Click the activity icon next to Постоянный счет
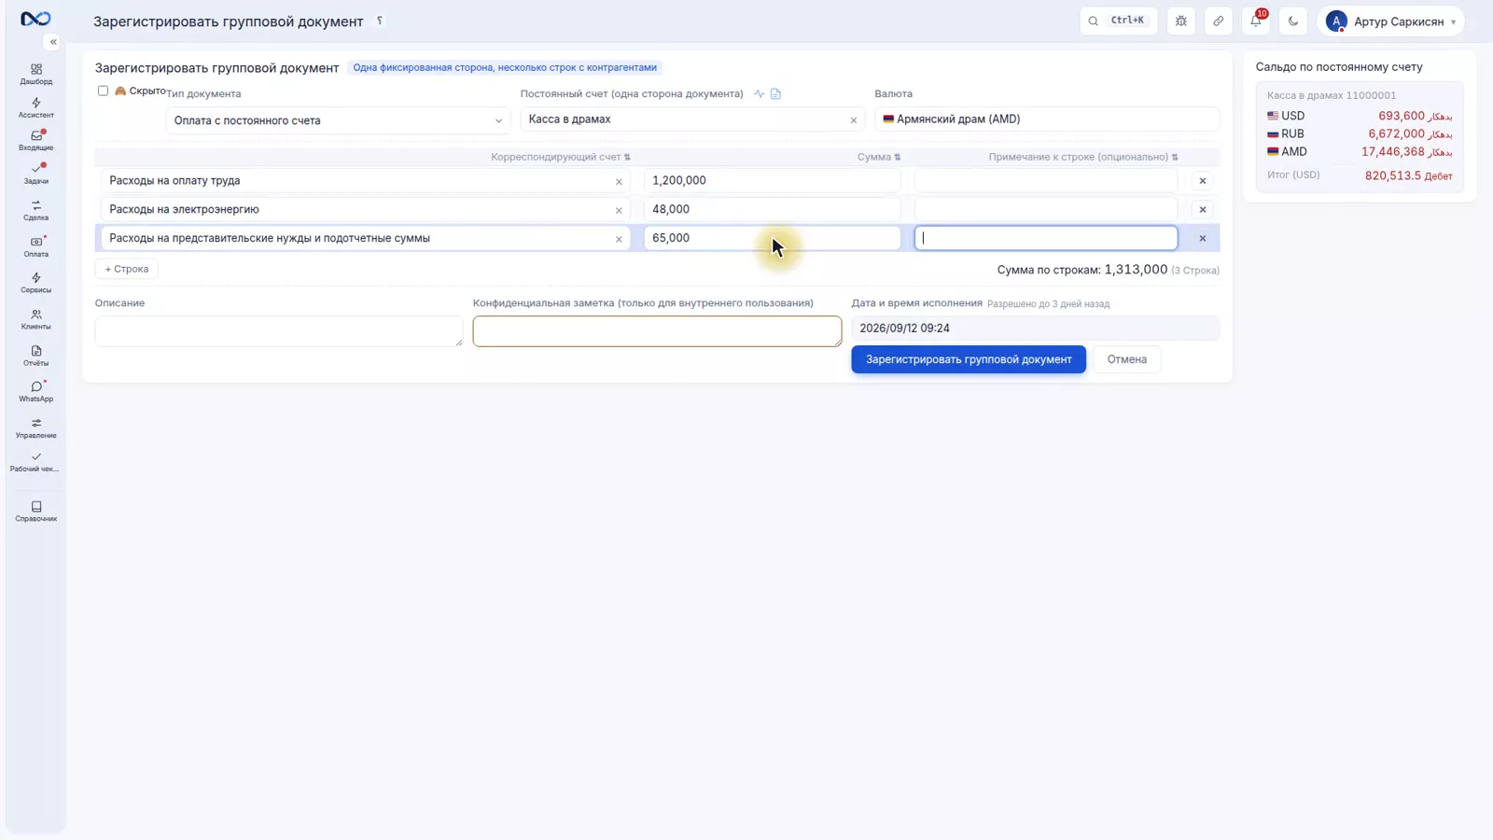The height and width of the screenshot is (840, 1493). [x=760, y=93]
